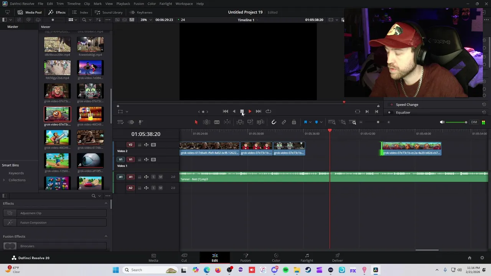Toggle lock on Video 2 track
491x276 pixels.
tap(139, 145)
